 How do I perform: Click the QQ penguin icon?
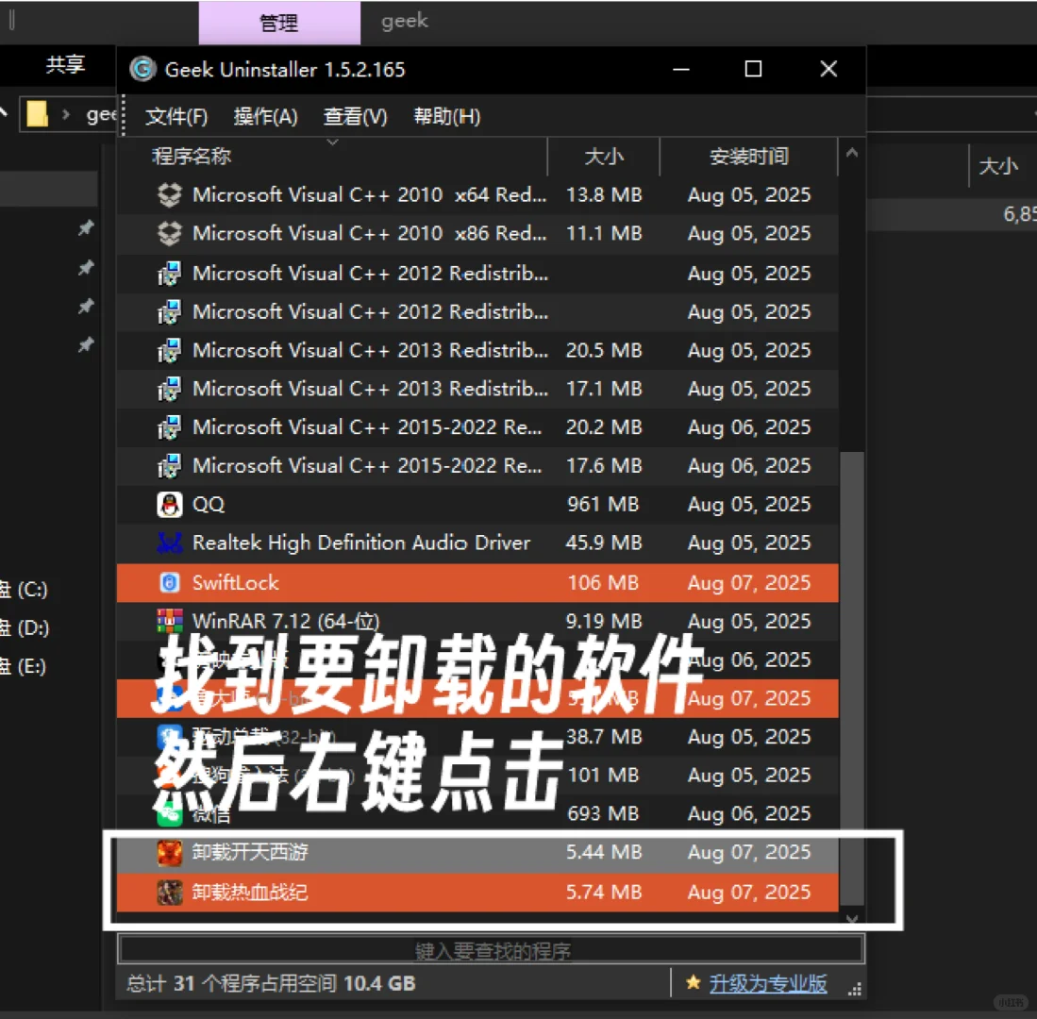(169, 505)
